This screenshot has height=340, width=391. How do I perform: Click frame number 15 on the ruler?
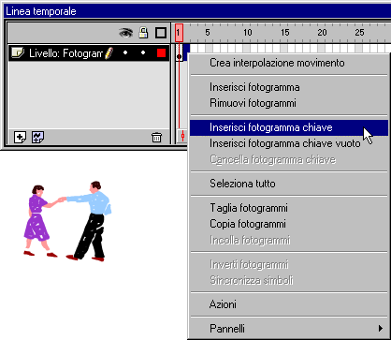[285, 33]
